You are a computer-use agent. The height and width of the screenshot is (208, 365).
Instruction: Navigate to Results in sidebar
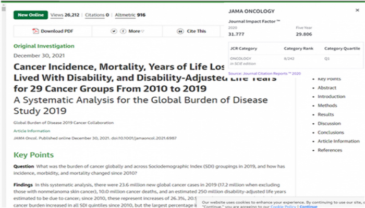tap(326, 114)
